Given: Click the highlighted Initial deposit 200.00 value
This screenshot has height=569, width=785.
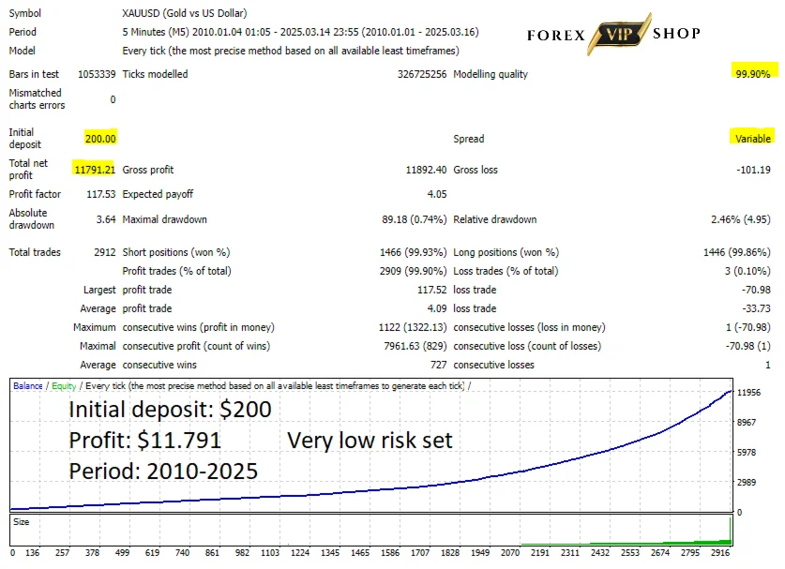Looking at the screenshot, I should 100,138.
